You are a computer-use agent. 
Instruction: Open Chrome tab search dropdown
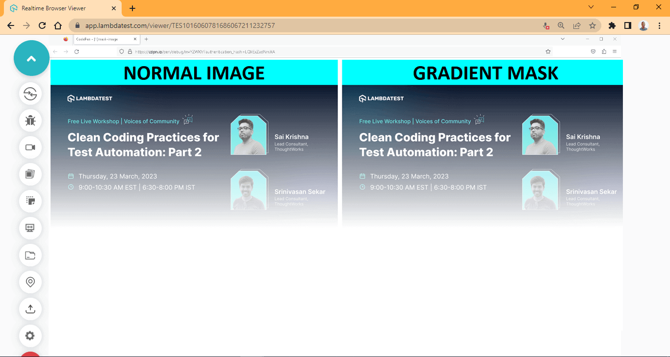point(591,7)
